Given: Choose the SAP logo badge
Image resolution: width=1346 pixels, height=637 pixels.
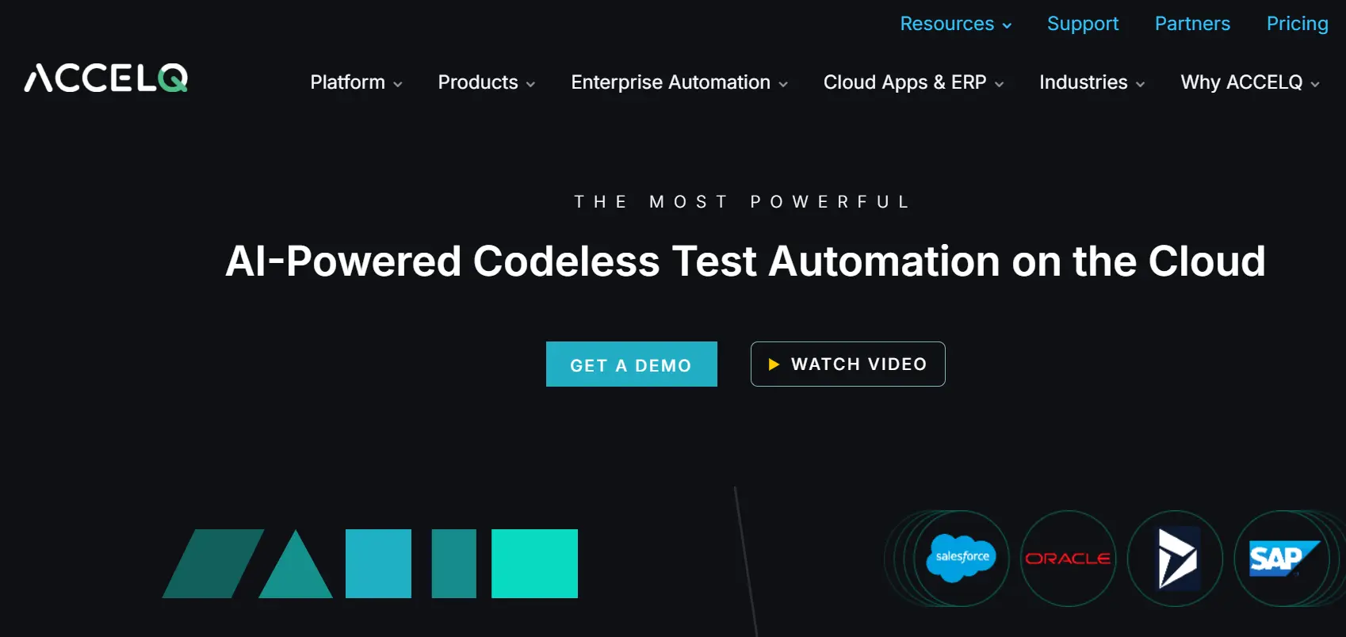Looking at the screenshot, I should [1282, 558].
